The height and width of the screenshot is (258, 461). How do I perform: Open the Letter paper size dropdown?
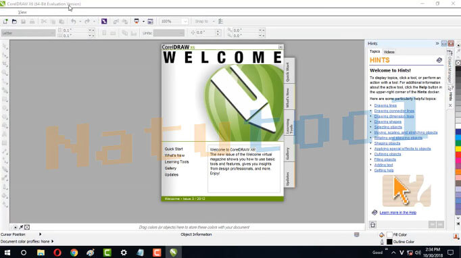coord(53,33)
